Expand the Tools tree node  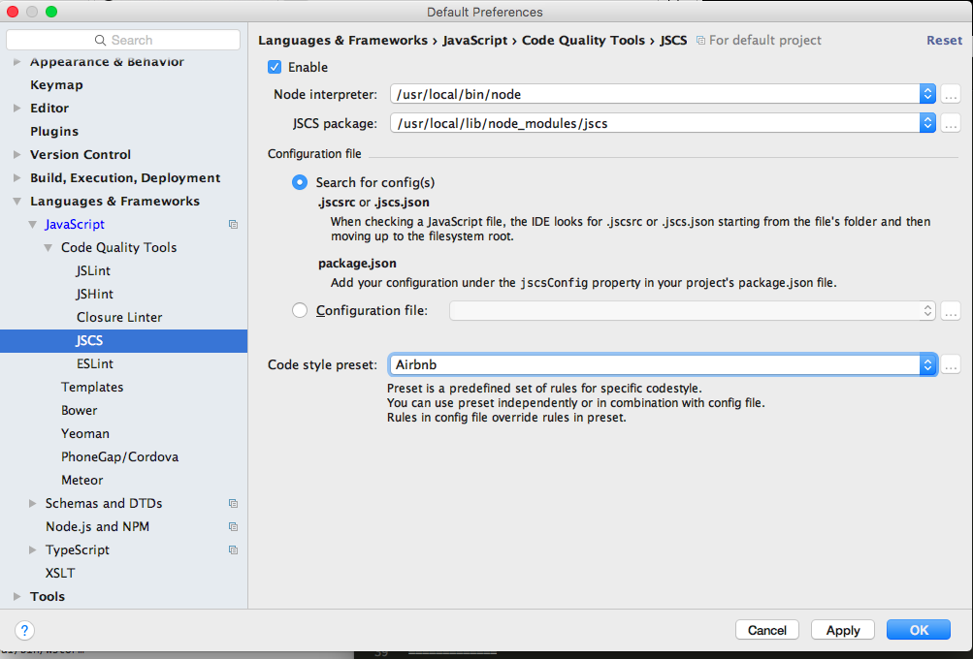[x=17, y=596]
